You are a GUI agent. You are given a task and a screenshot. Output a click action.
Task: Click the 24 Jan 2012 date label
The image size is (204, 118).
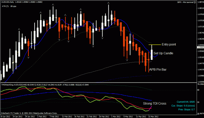click(x=17, y=116)
